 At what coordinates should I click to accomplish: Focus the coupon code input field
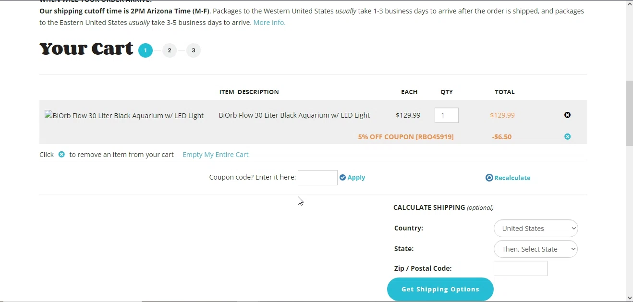(x=317, y=178)
